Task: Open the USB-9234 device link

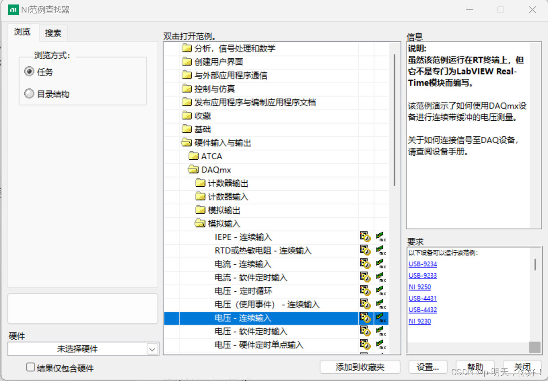Action: pos(423,264)
